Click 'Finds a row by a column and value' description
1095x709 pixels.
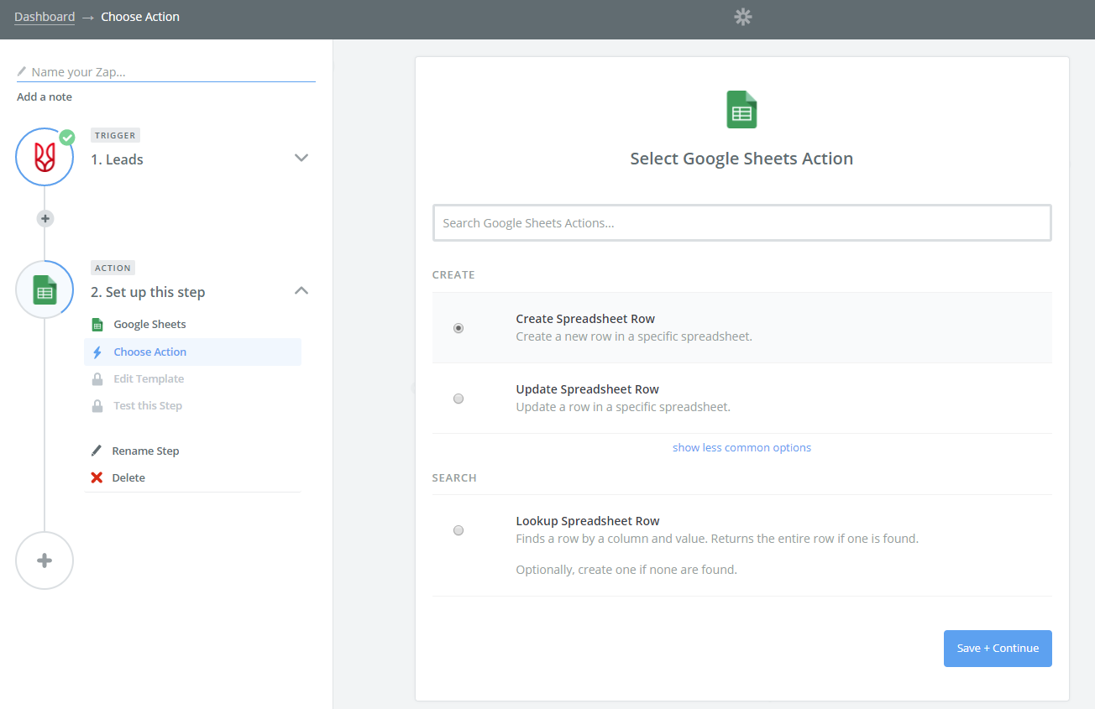click(717, 539)
